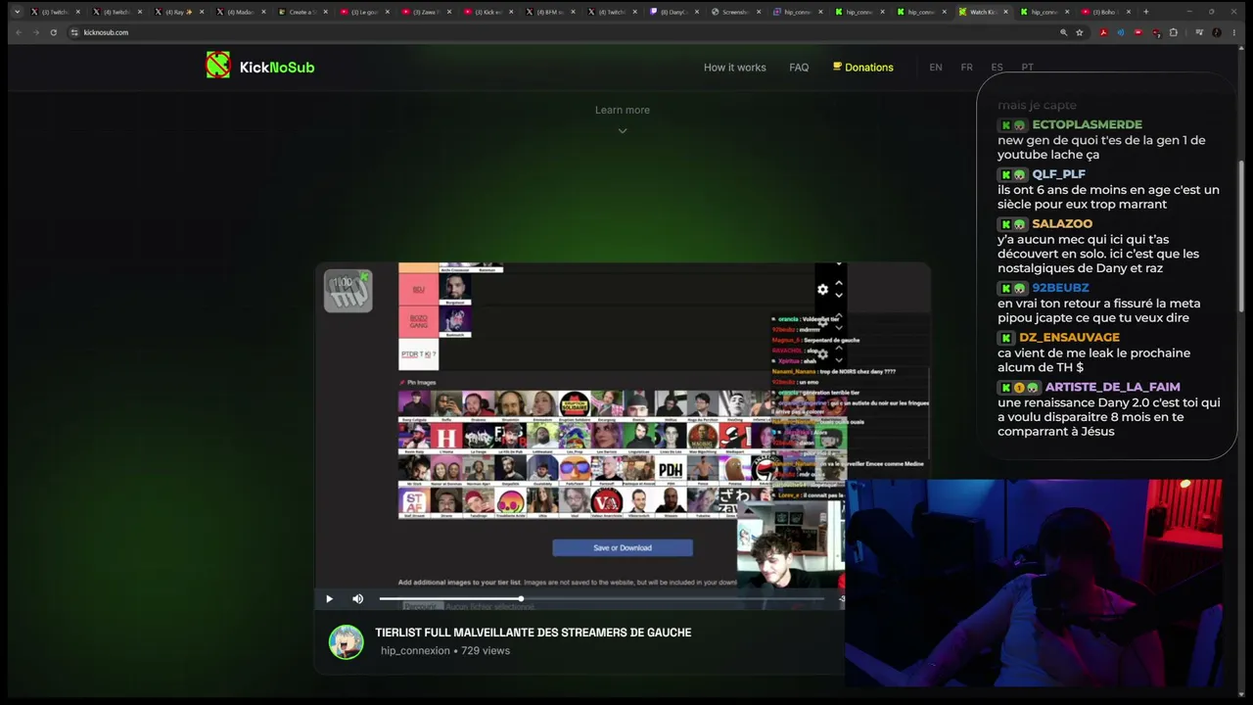Open the browser Extensions puzzle icon
This screenshot has height=705, width=1253.
click(x=1174, y=32)
